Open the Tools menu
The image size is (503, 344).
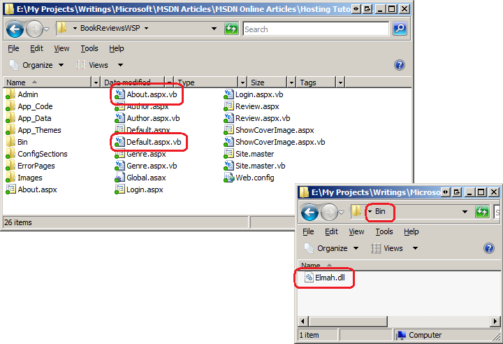[x=89, y=48]
